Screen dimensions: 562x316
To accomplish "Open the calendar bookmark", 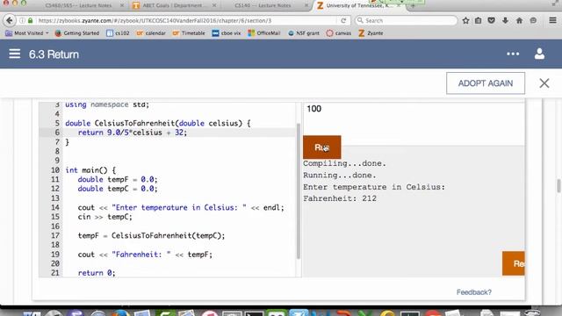I will tap(151, 33).
